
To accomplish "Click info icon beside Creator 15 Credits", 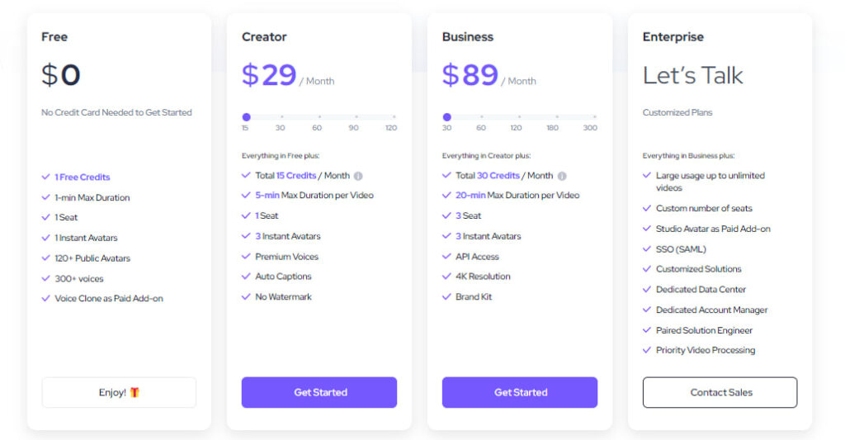I will 358,176.
